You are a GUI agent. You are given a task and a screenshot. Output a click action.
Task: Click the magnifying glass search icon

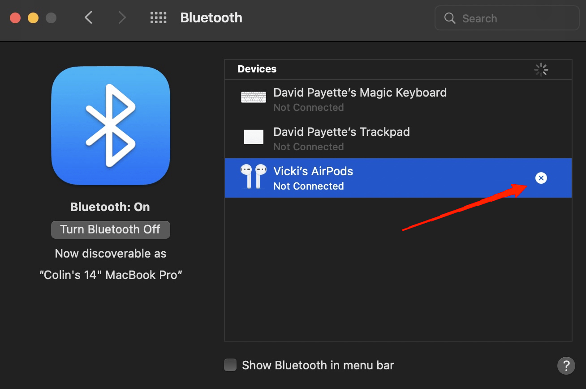450,18
